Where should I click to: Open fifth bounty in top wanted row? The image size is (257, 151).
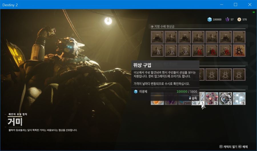pos(212,37)
